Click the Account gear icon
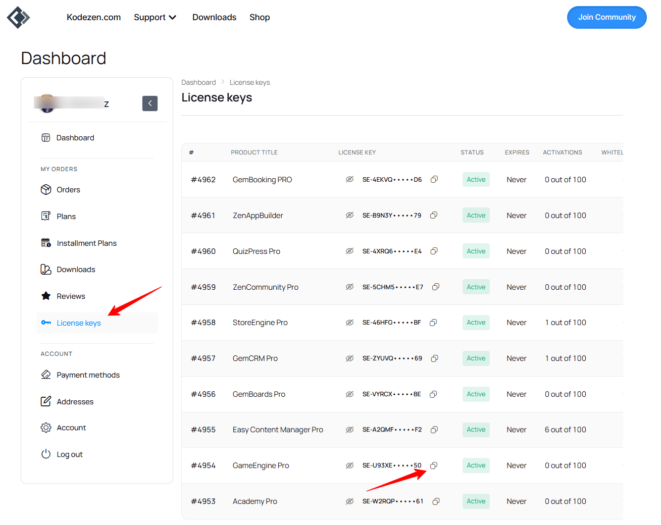 click(46, 428)
